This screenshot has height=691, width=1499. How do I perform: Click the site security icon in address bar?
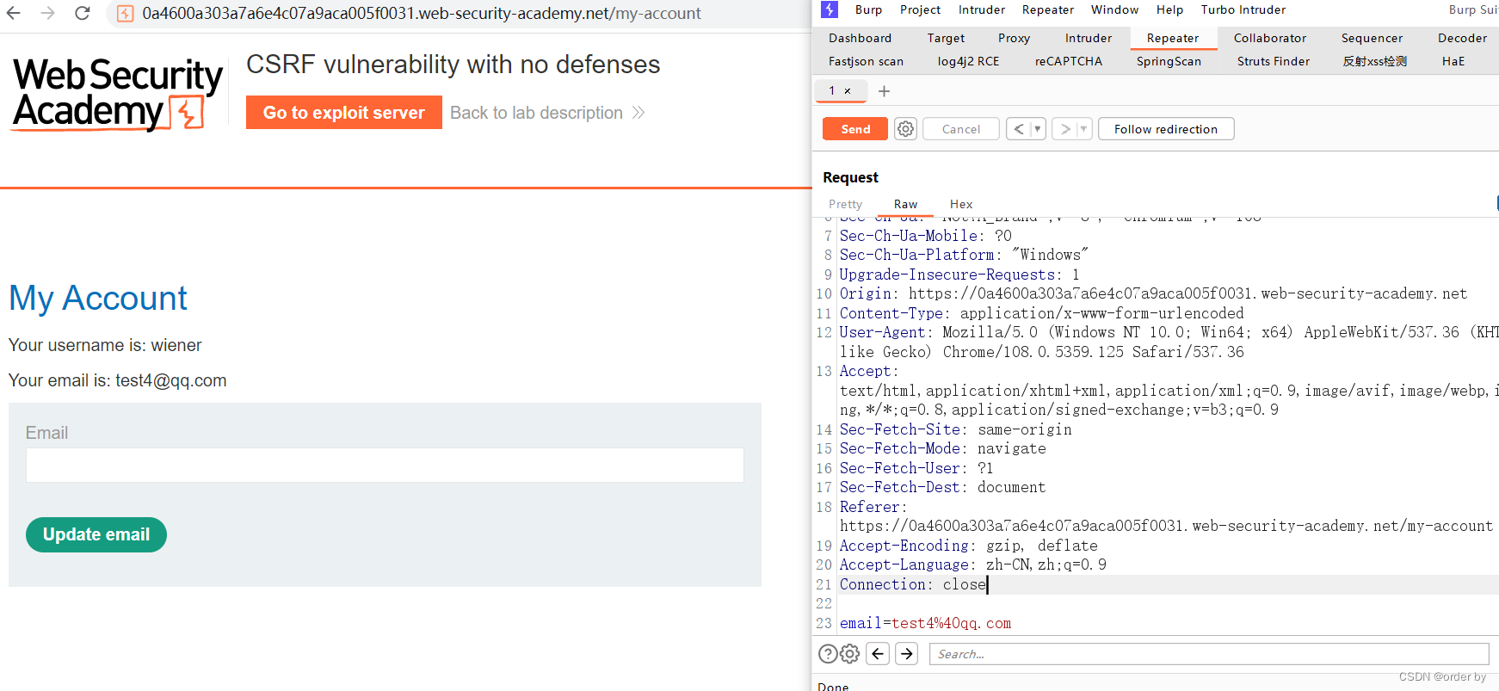pos(125,13)
